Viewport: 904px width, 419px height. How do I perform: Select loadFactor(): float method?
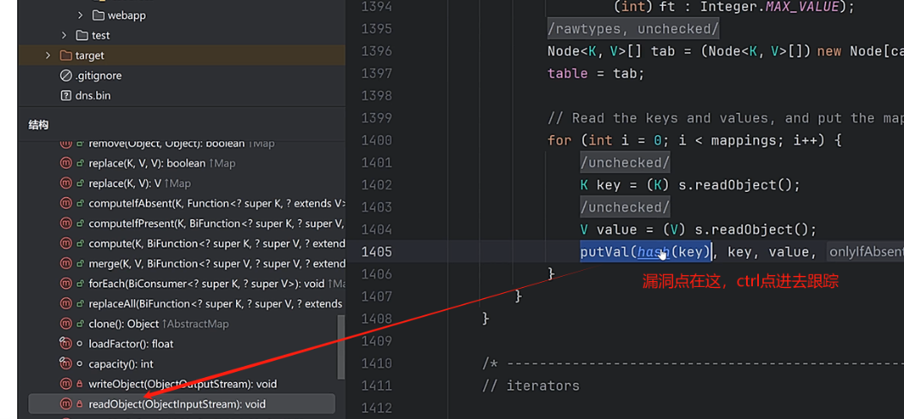[x=130, y=344]
